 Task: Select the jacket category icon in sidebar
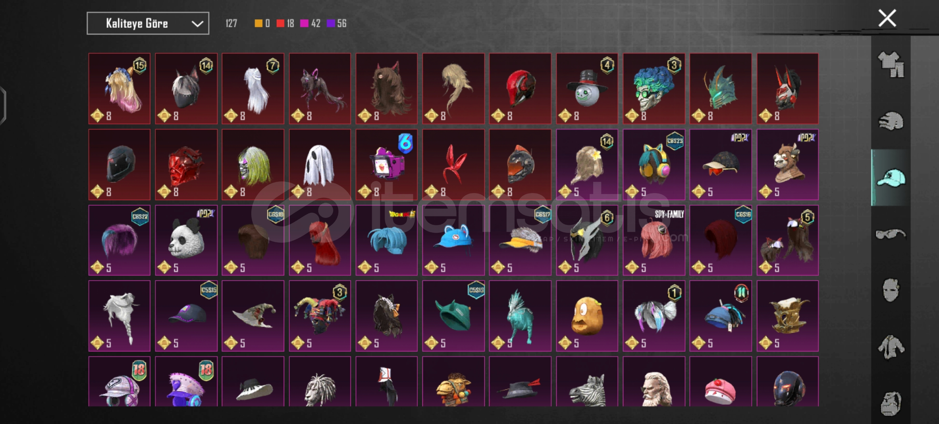pos(891,347)
